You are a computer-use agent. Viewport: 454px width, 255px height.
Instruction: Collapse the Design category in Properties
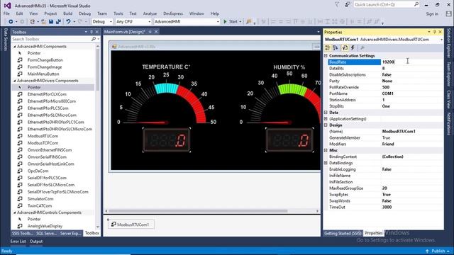coord(326,125)
